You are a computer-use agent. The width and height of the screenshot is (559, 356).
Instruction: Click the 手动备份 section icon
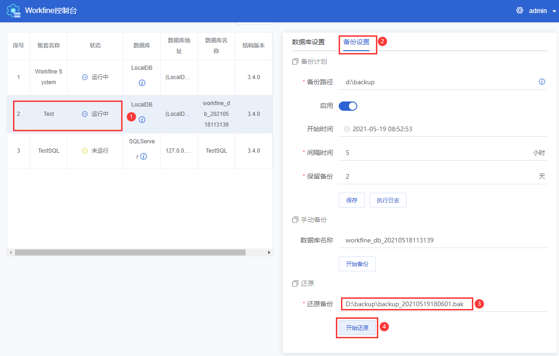pos(295,220)
